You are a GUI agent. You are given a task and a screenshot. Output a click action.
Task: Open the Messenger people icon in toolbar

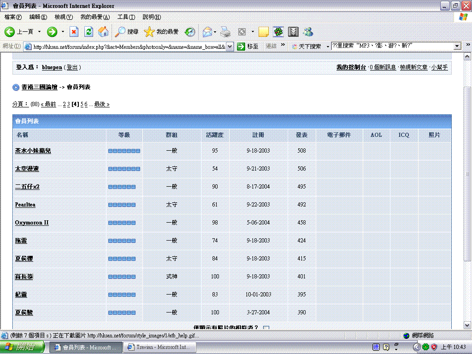point(308,32)
